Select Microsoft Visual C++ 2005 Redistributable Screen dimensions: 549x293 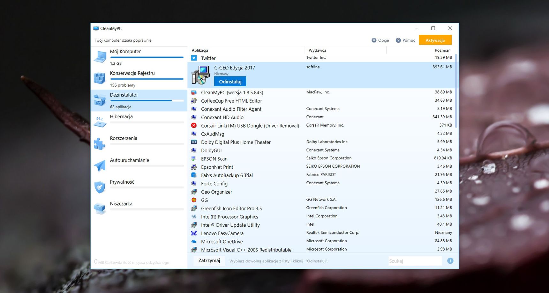coord(321,249)
